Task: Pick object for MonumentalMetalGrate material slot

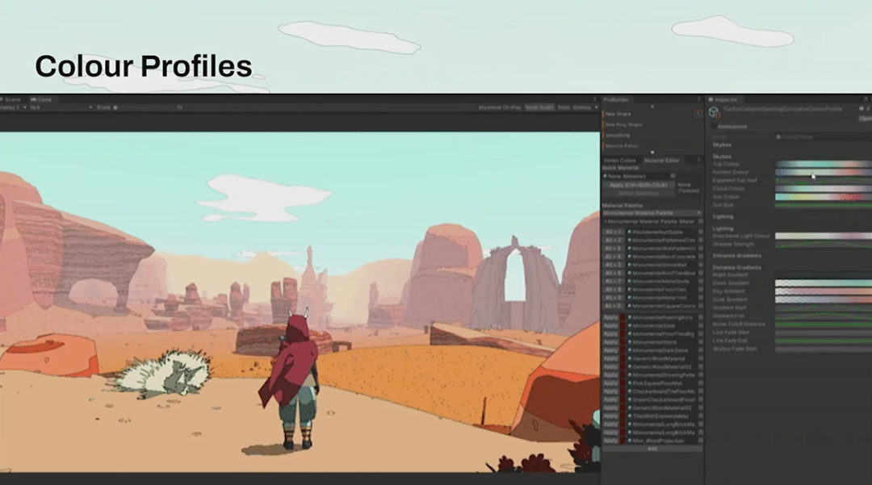Action: pos(700,281)
